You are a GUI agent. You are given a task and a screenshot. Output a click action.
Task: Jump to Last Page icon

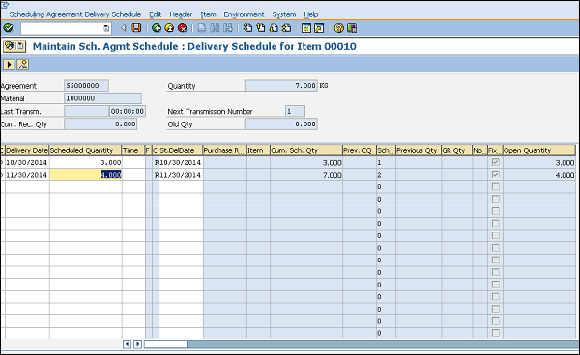pyautogui.click(x=286, y=28)
